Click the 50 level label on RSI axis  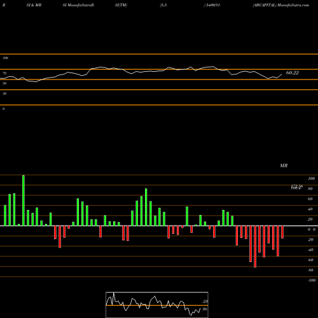click(x=4, y=83)
